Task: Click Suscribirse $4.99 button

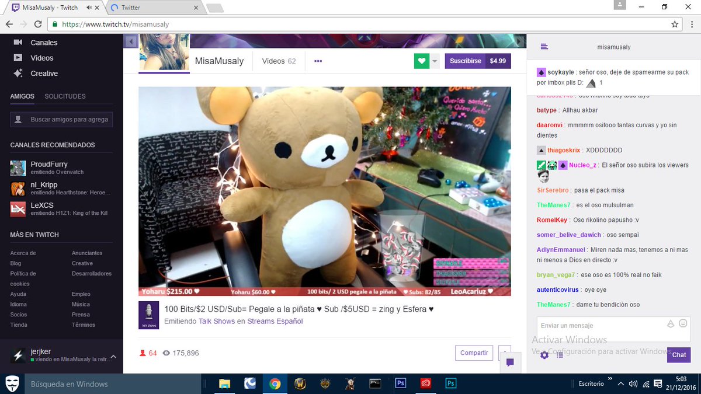Action: tap(478, 61)
